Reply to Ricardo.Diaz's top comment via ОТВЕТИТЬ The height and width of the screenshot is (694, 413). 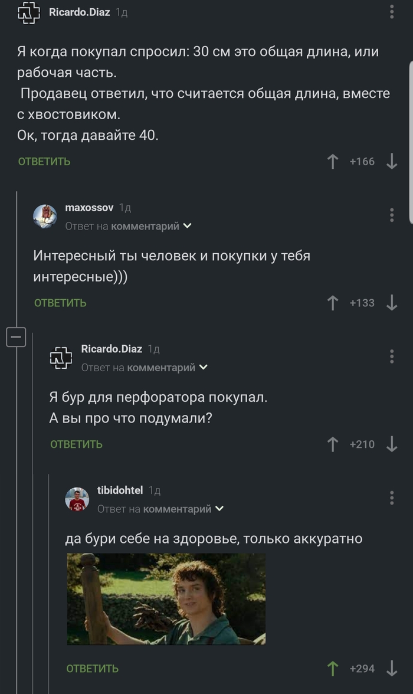[44, 162]
